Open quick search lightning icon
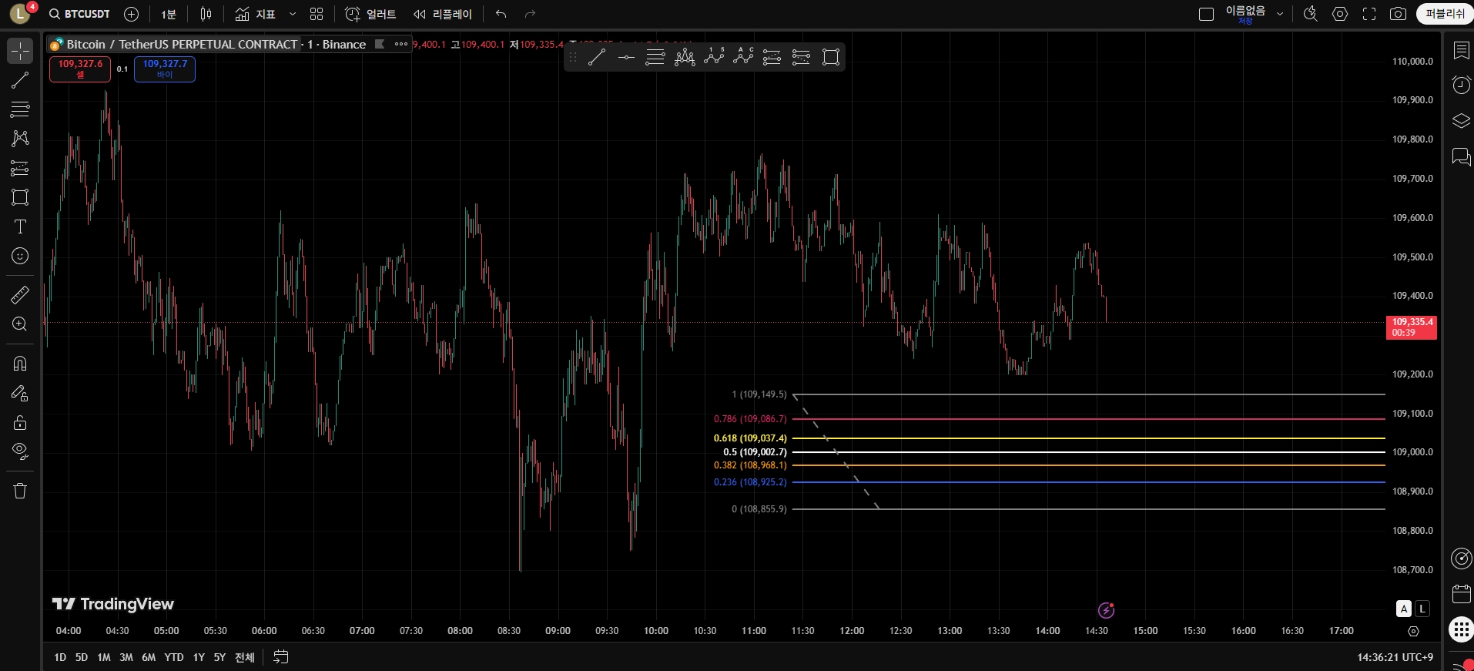Image resolution: width=1474 pixels, height=671 pixels. (1311, 14)
